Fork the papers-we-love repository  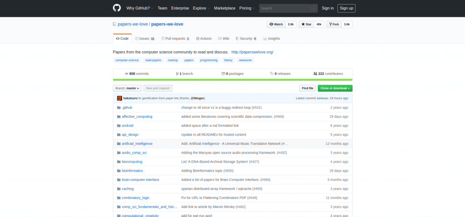coord(334,24)
